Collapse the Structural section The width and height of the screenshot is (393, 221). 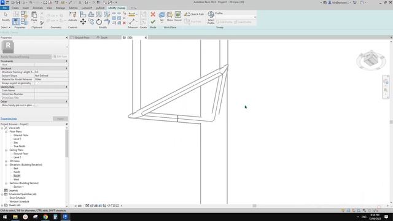pos(66,68)
